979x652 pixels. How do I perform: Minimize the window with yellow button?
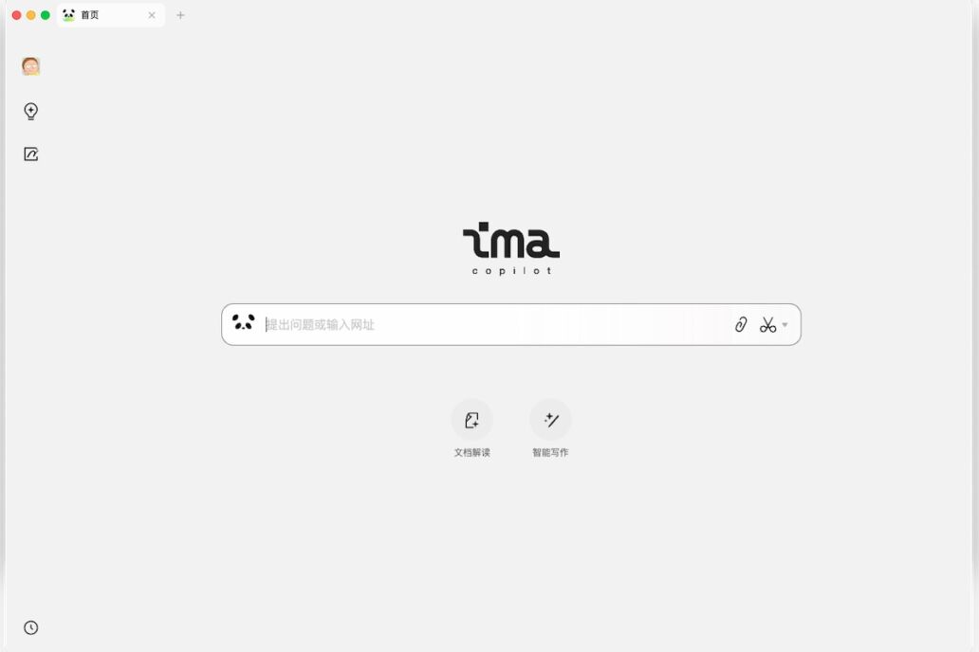pyautogui.click(x=31, y=15)
